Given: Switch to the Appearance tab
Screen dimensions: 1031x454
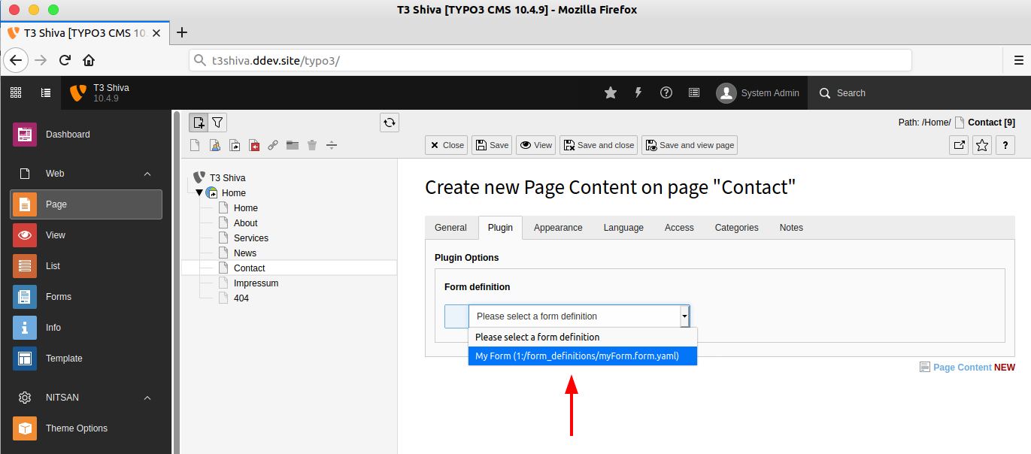Looking at the screenshot, I should point(558,227).
